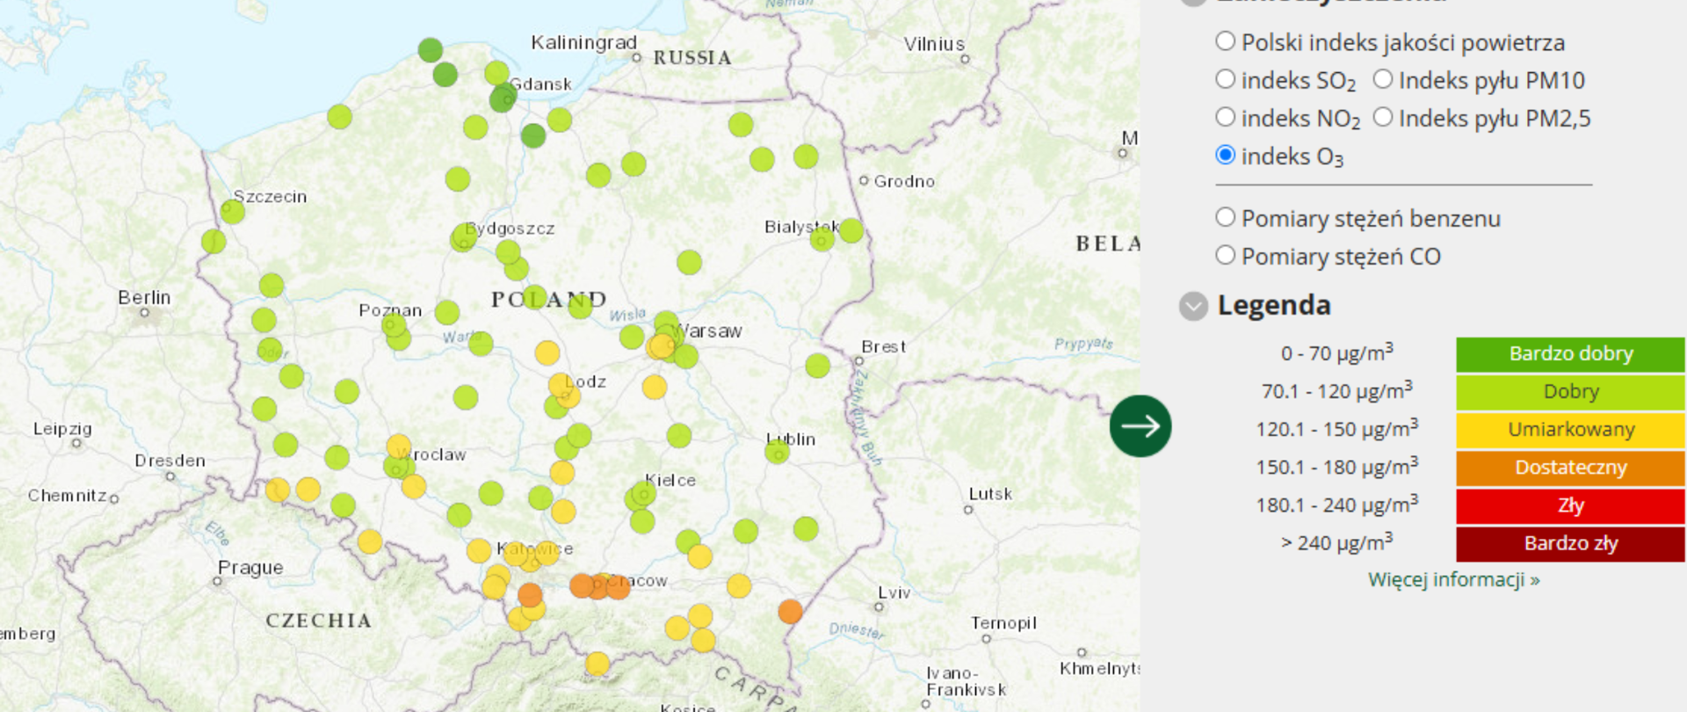The width and height of the screenshot is (1687, 712).
Task: Click the Dobry legend color swatch
Action: (x=1570, y=392)
